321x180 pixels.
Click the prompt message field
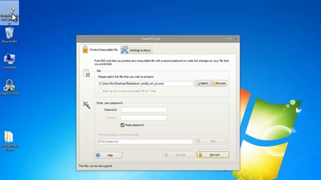(x=145, y=141)
